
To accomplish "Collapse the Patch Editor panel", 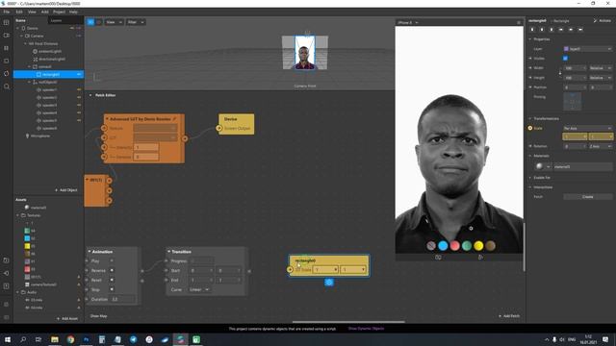I will (x=90, y=95).
